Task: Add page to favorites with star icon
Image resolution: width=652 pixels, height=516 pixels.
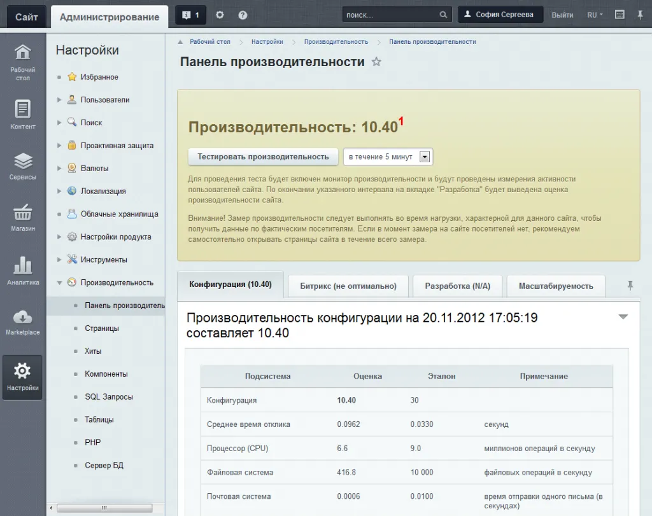Action: 376,62
